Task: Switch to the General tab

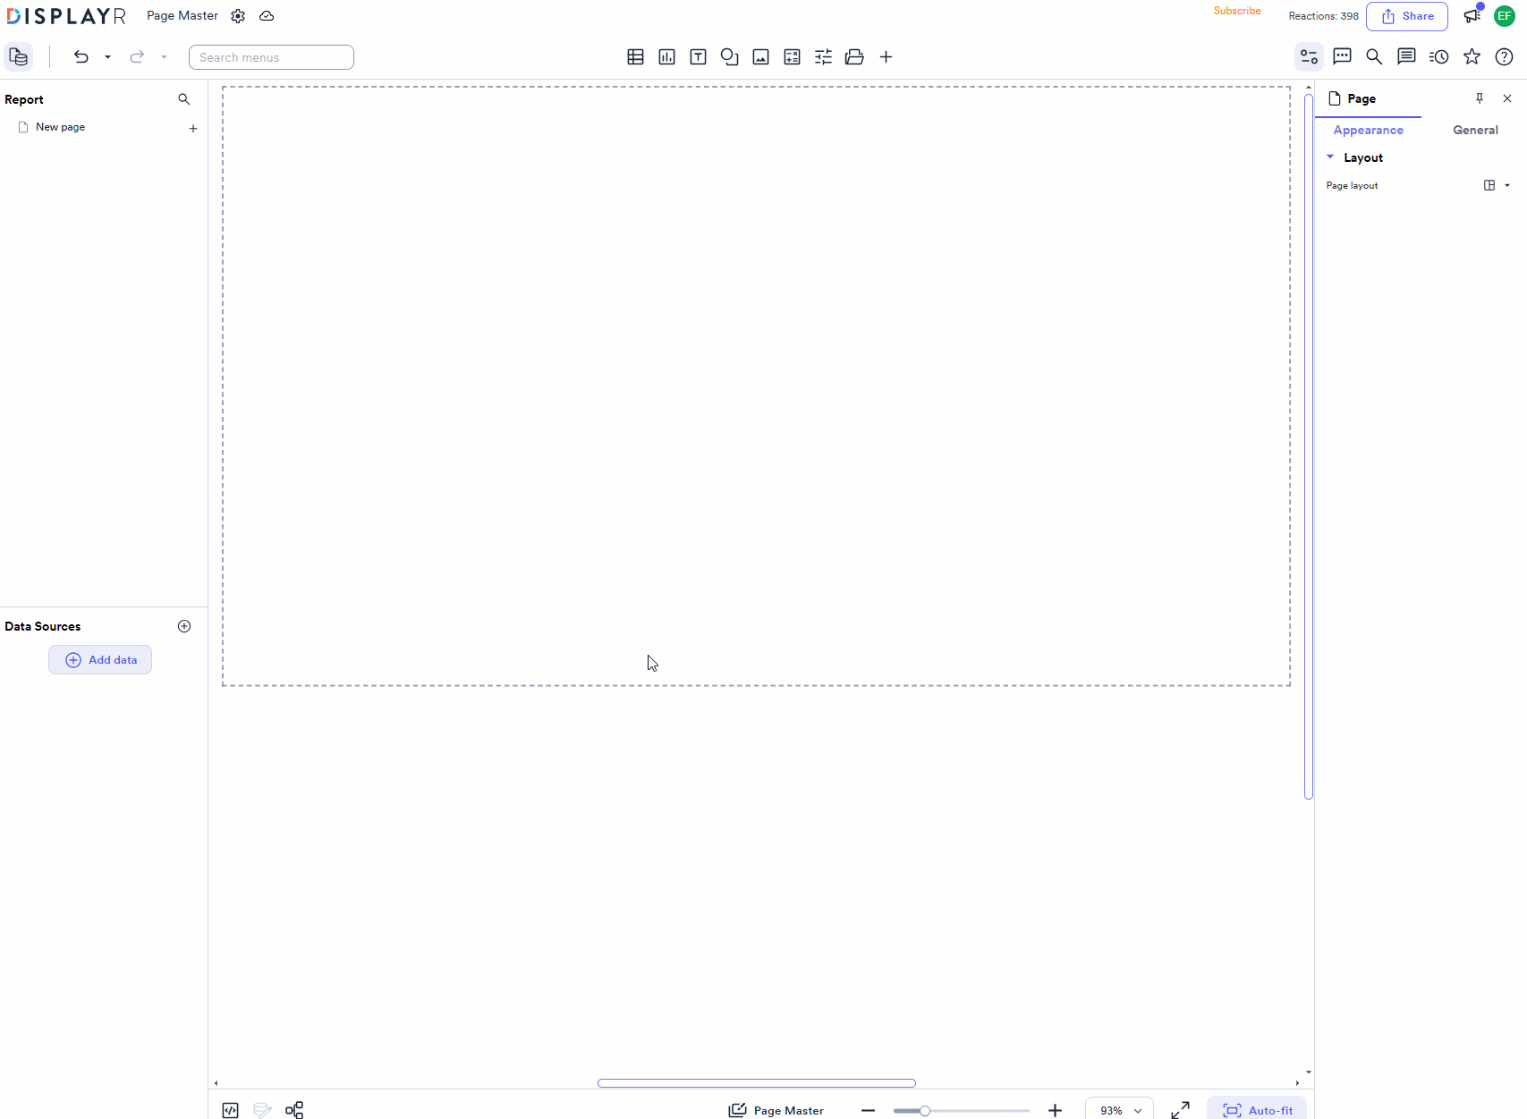Action: (x=1475, y=130)
